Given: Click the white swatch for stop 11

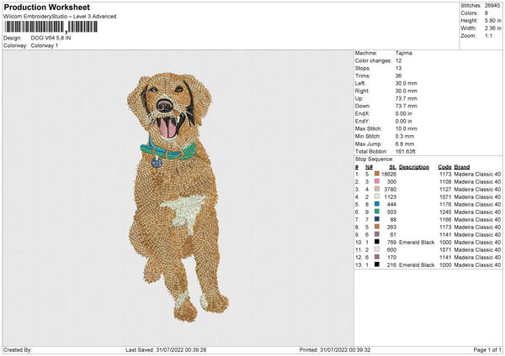Looking at the screenshot, I should pyautogui.click(x=379, y=249).
